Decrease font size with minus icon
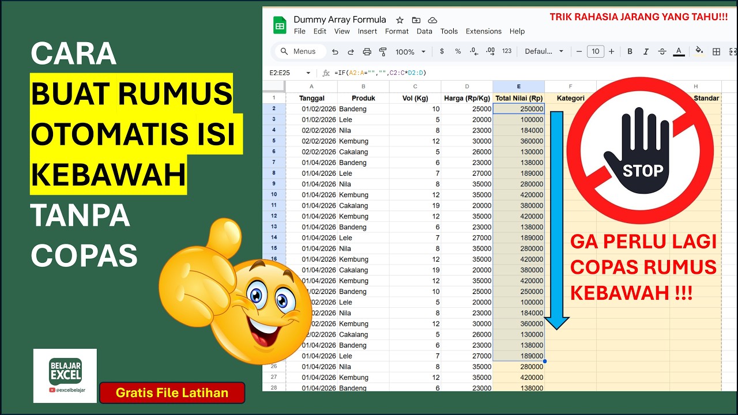 click(x=579, y=51)
